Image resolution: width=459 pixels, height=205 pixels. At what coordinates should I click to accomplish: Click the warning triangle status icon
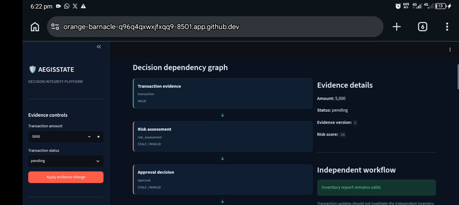tap(83, 6)
